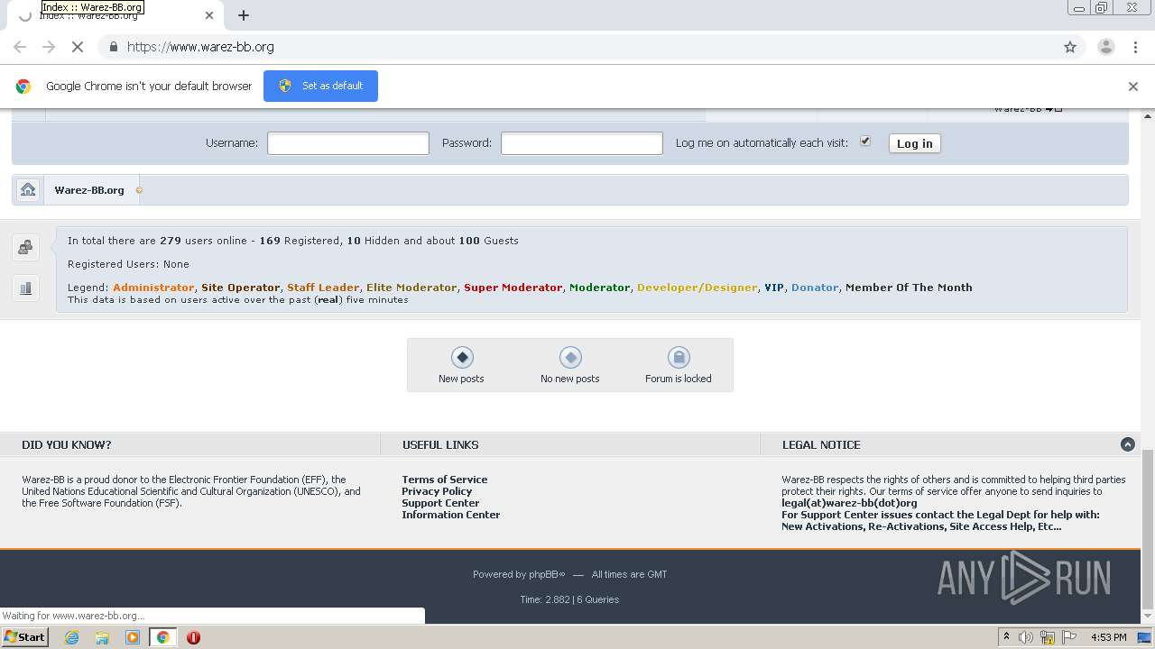Click the forum home icon in breadcrumb
The width and height of the screenshot is (1155, 649).
pos(28,190)
